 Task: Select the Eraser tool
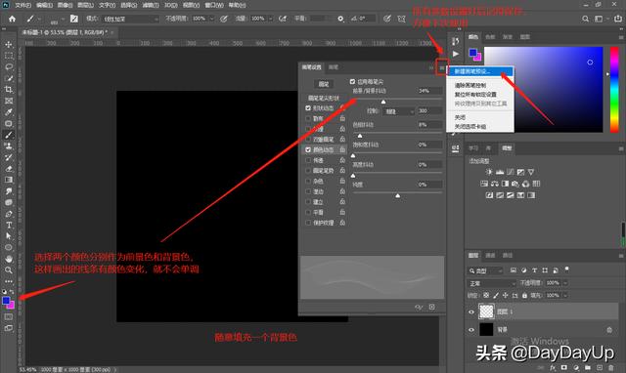coord(9,169)
